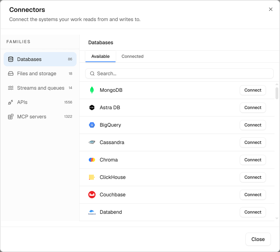
Task: Click the connector list scrollbar thumb
Action: click(x=277, y=93)
